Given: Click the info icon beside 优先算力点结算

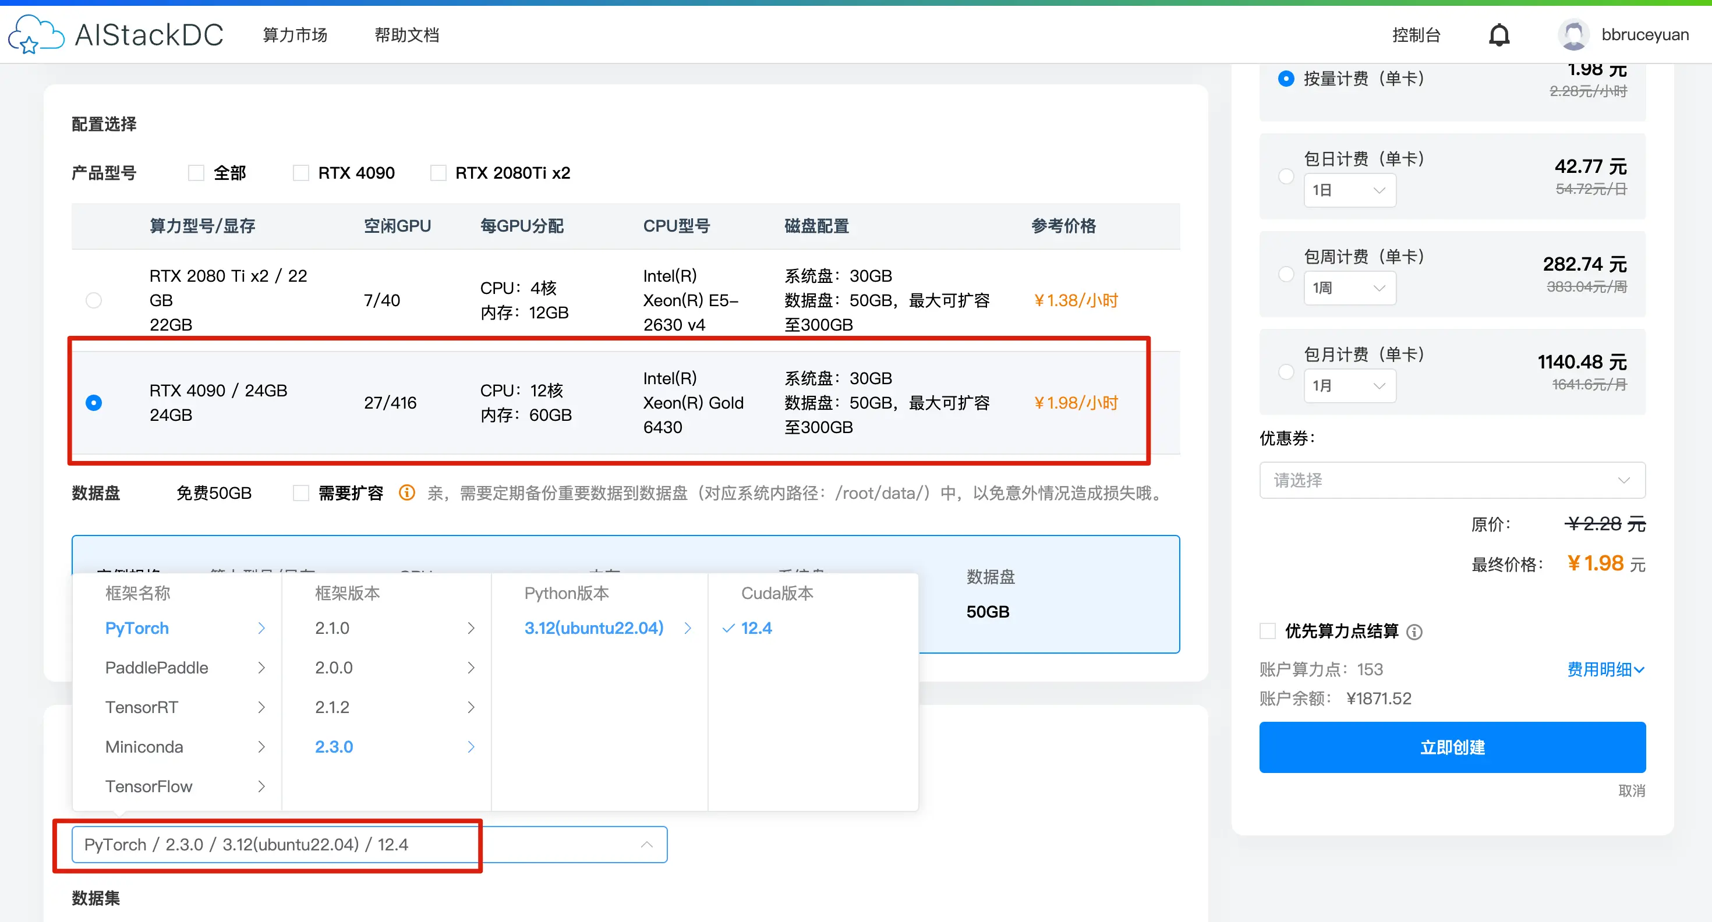Looking at the screenshot, I should 1414,632.
